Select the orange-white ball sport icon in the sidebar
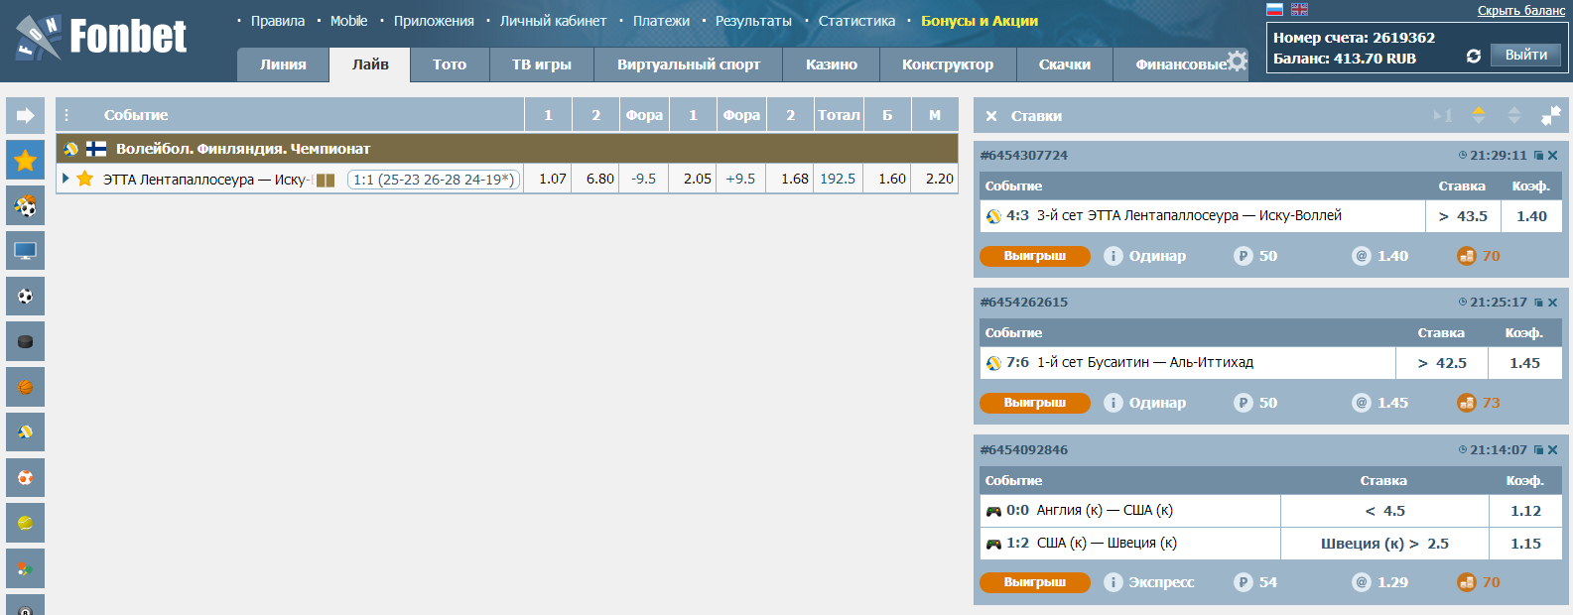This screenshot has height=615, width=1573. click(x=25, y=477)
